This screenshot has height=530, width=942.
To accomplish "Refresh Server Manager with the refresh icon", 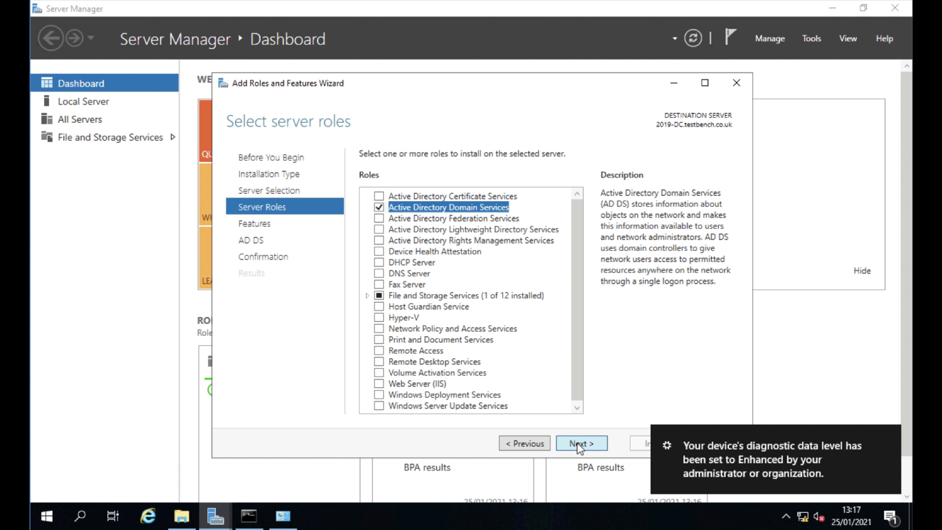I will click(x=692, y=38).
